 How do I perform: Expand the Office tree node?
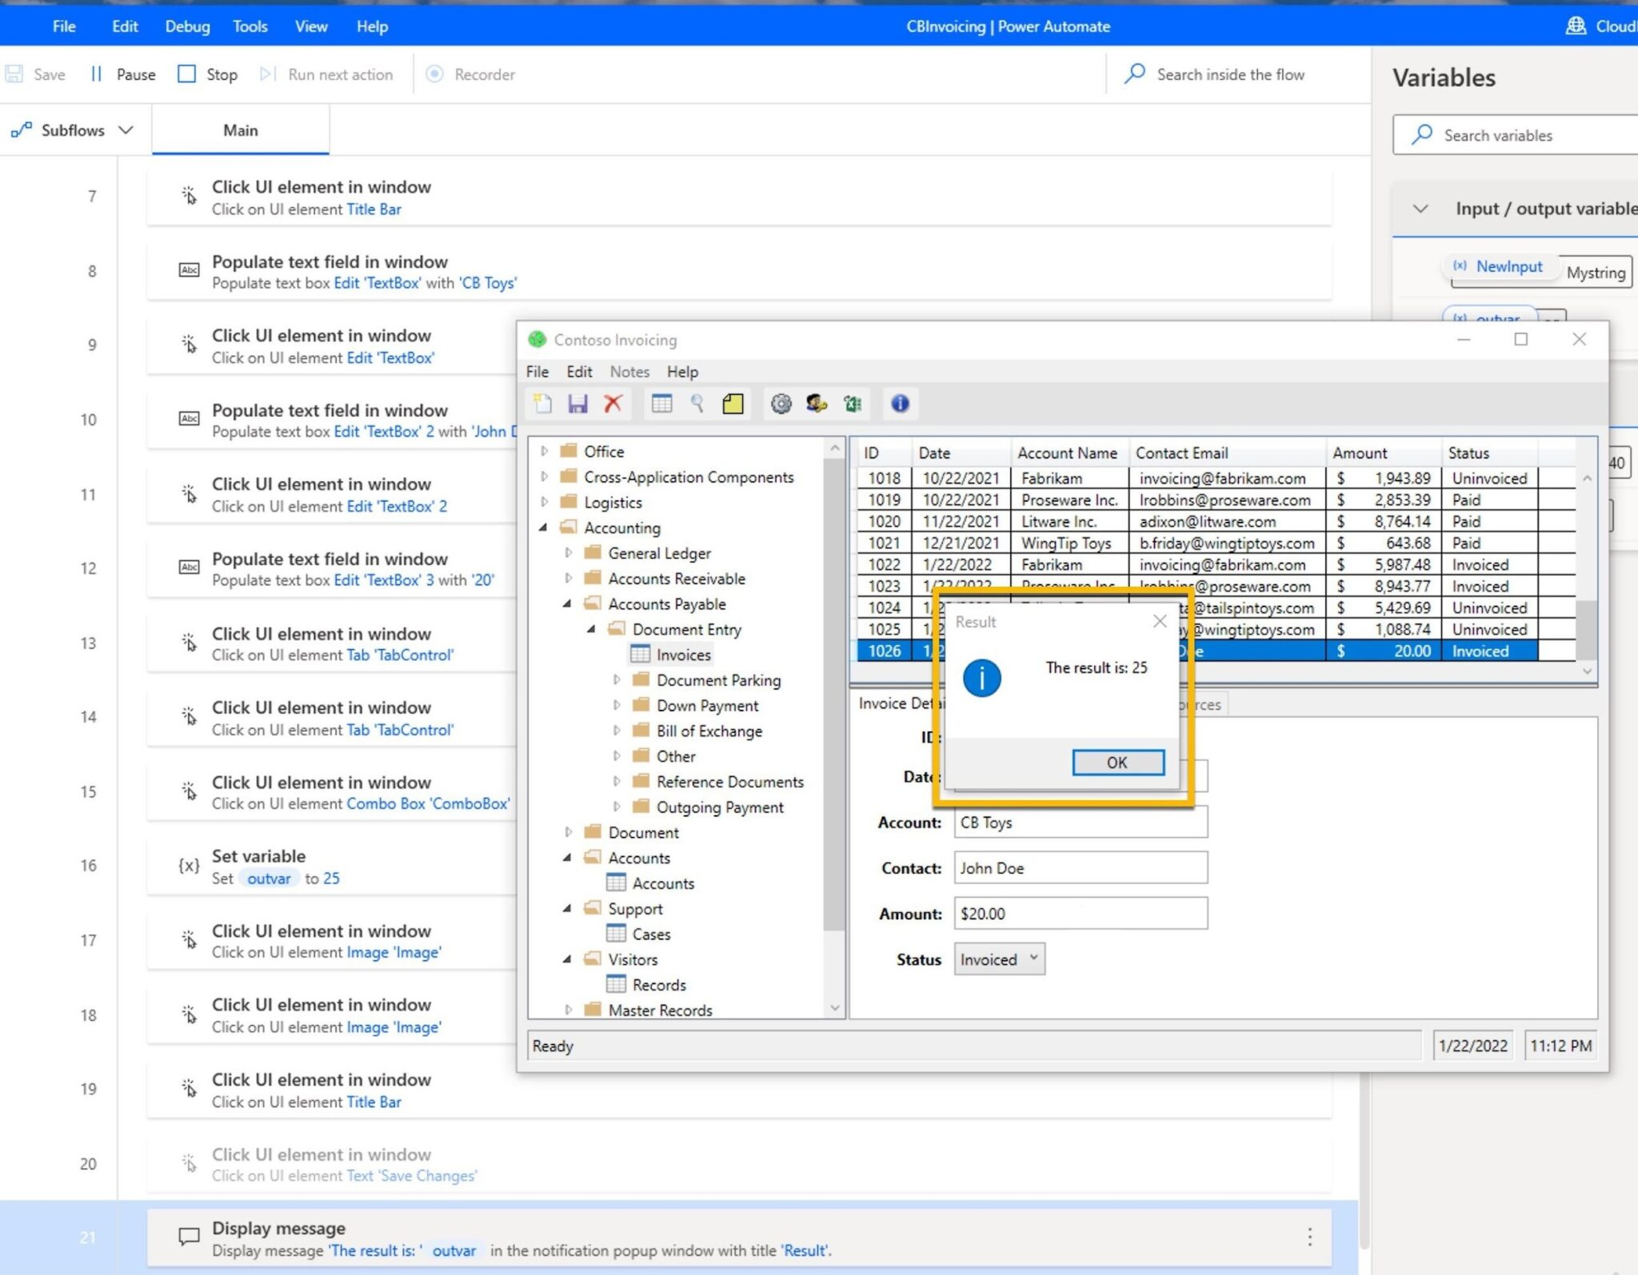[x=545, y=452]
